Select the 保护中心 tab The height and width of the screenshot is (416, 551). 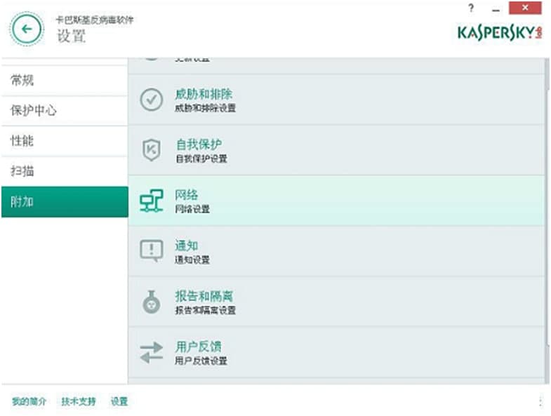coord(65,111)
